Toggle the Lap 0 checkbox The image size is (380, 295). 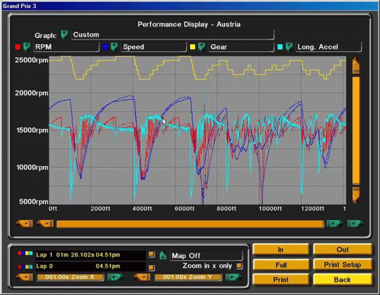coord(152,267)
